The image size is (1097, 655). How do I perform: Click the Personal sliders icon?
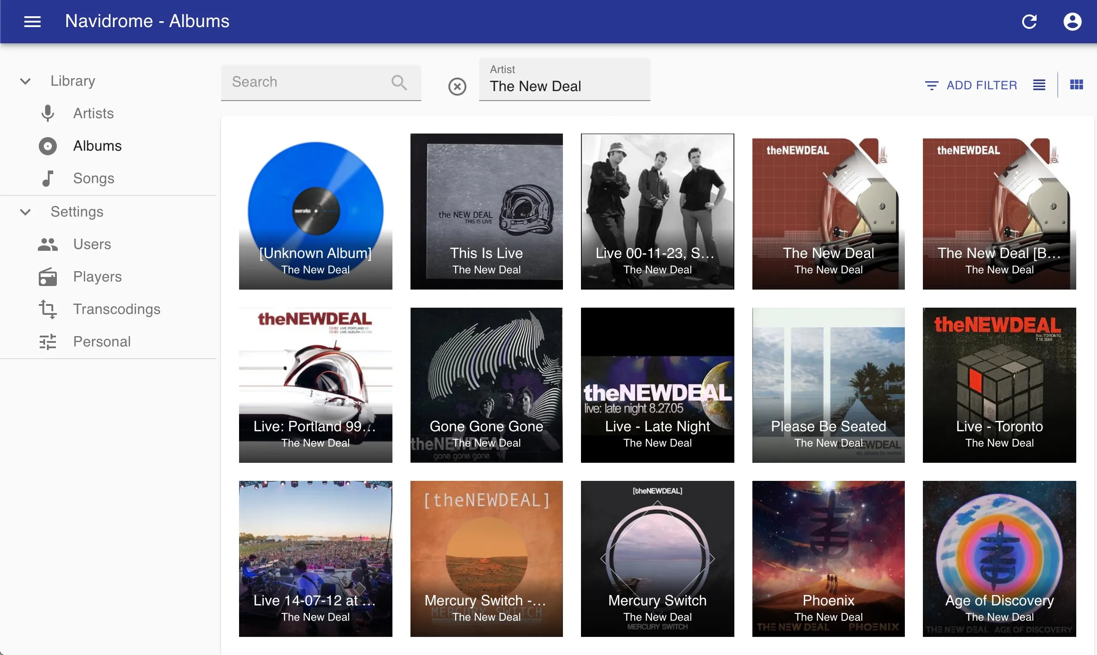[48, 341]
